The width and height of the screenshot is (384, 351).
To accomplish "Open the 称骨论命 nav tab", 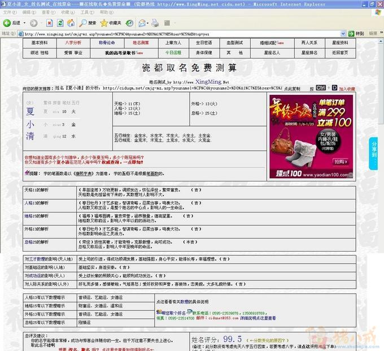I will [107, 42].
